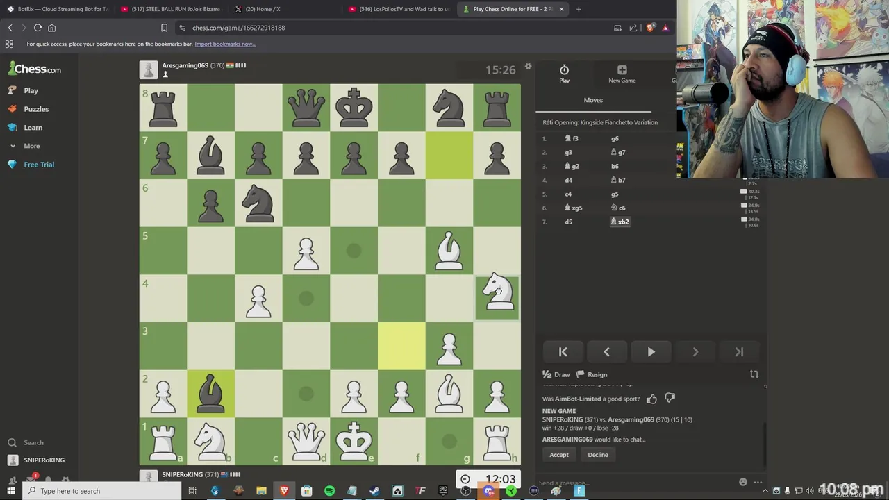Screen dimensions: 889x500
Task: Click the Chess.com logo
Action: (x=35, y=69)
